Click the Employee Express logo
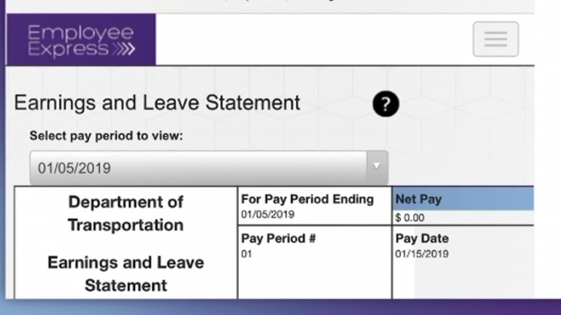The width and height of the screenshot is (561, 315). (81, 40)
